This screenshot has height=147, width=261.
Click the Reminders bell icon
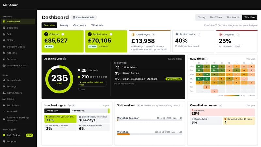coord(4,105)
